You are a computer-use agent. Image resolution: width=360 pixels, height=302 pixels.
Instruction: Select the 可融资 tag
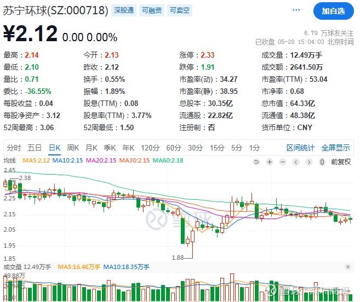click(x=152, y=10)
